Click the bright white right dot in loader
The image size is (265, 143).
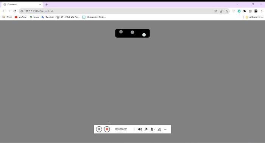144,35
